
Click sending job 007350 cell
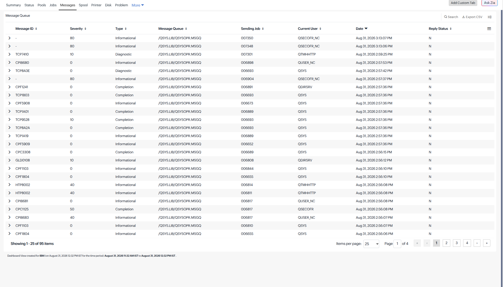tap(247, 38)
